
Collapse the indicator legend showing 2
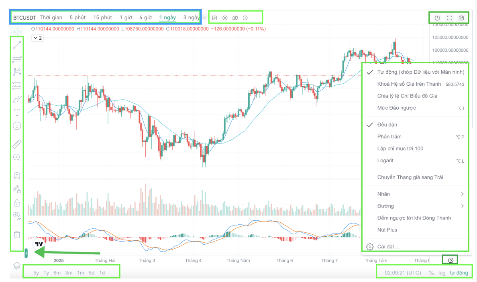tap(37, 38)
